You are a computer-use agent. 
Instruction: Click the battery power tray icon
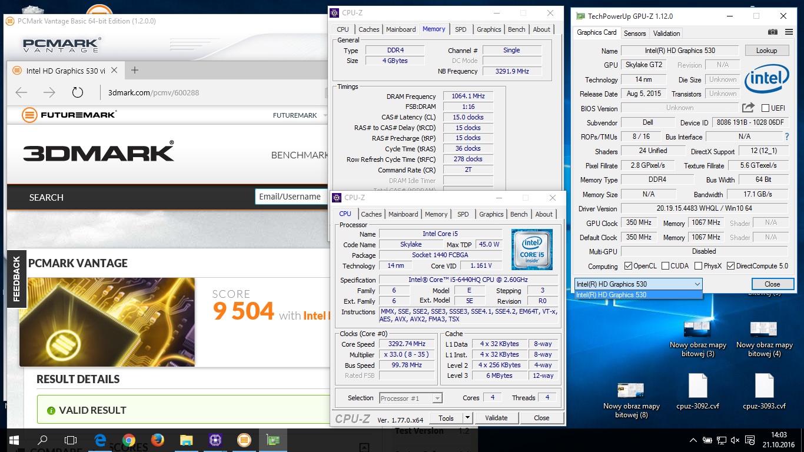tap(707, 440)
